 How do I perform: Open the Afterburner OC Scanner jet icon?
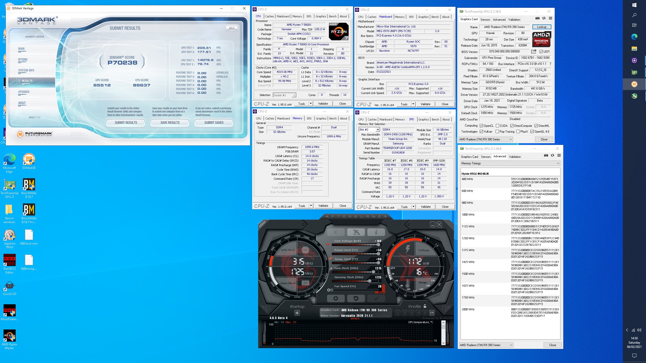click(356, 232)
